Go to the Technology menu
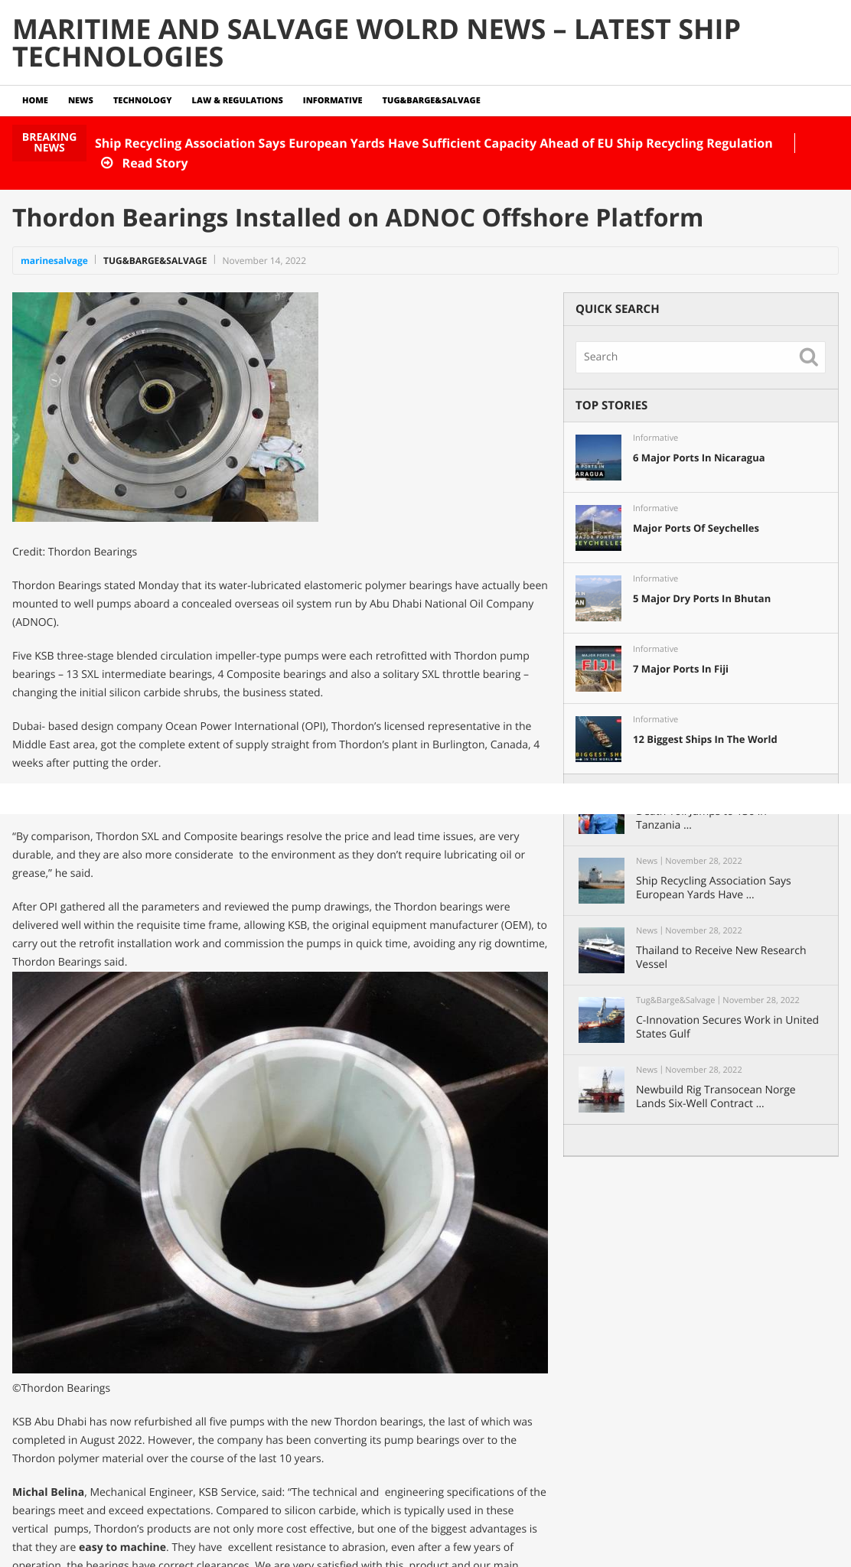The height and width of the screenshot is (1567, 851). [x=142, y=100]
